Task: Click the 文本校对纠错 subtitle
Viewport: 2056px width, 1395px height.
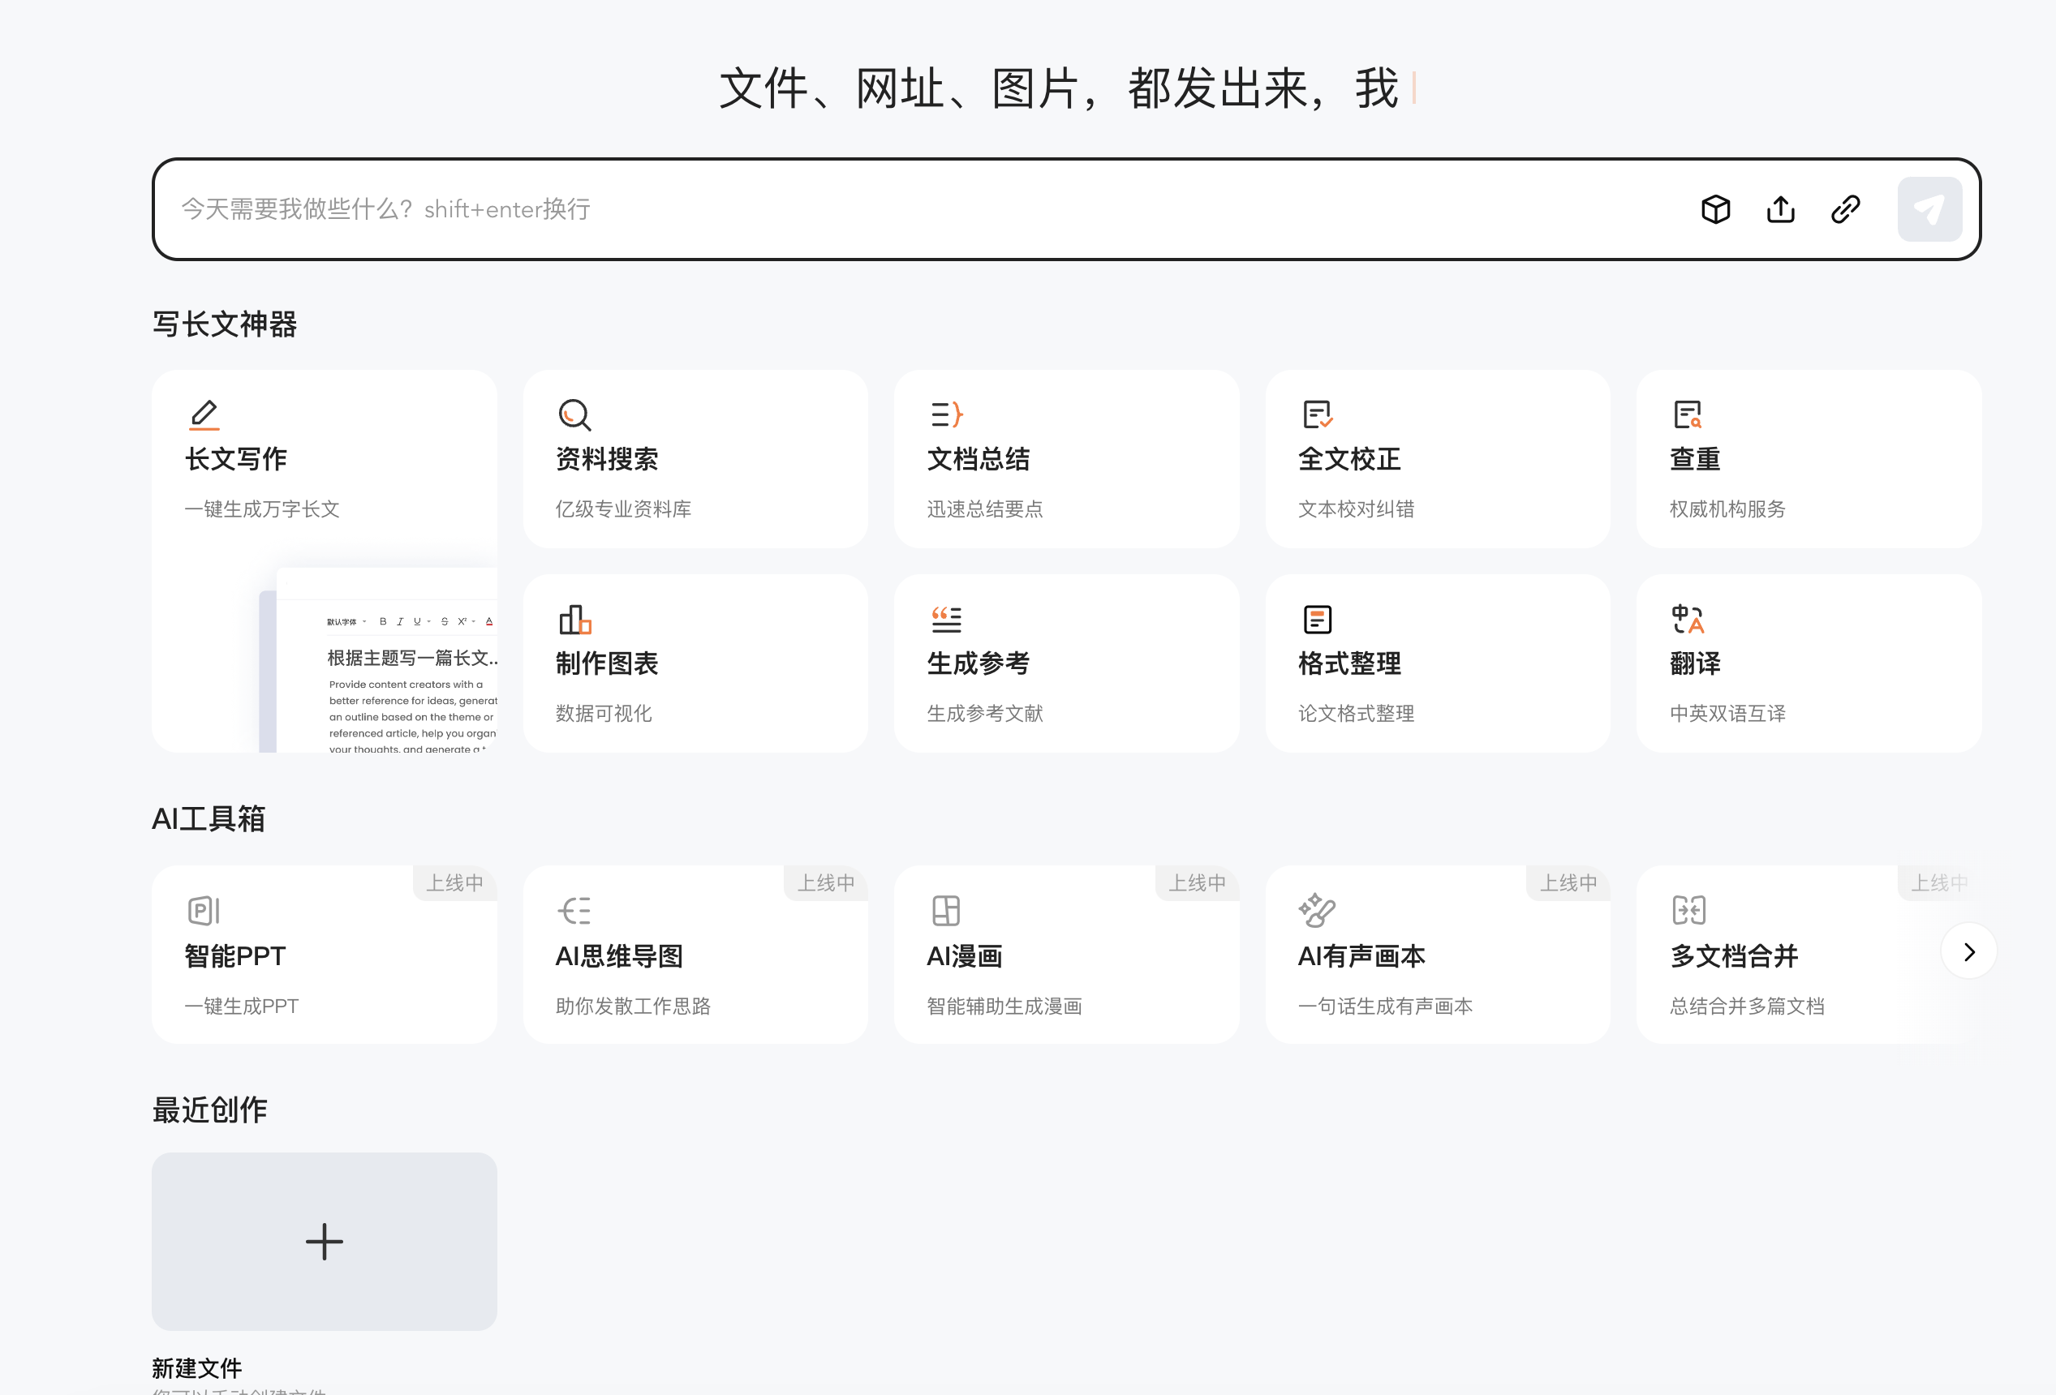Action: pos(1357,509)
